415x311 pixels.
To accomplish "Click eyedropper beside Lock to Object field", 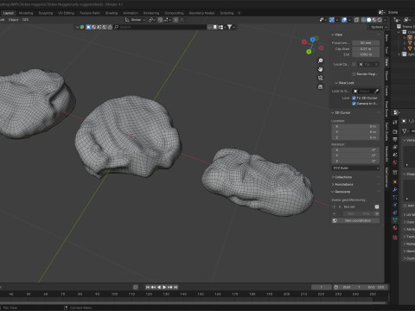I will 376,91.
